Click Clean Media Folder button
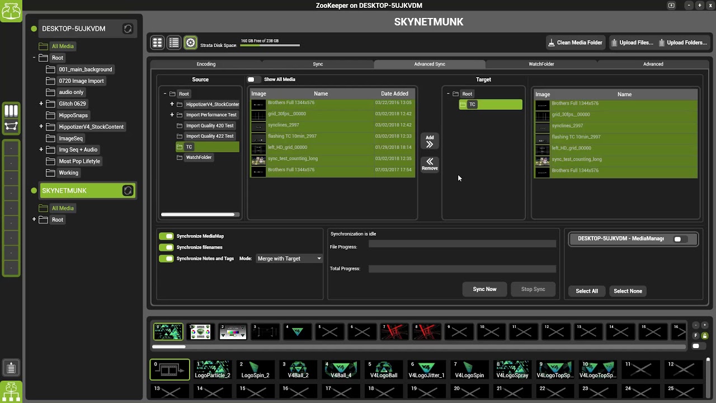 point(575,43)
